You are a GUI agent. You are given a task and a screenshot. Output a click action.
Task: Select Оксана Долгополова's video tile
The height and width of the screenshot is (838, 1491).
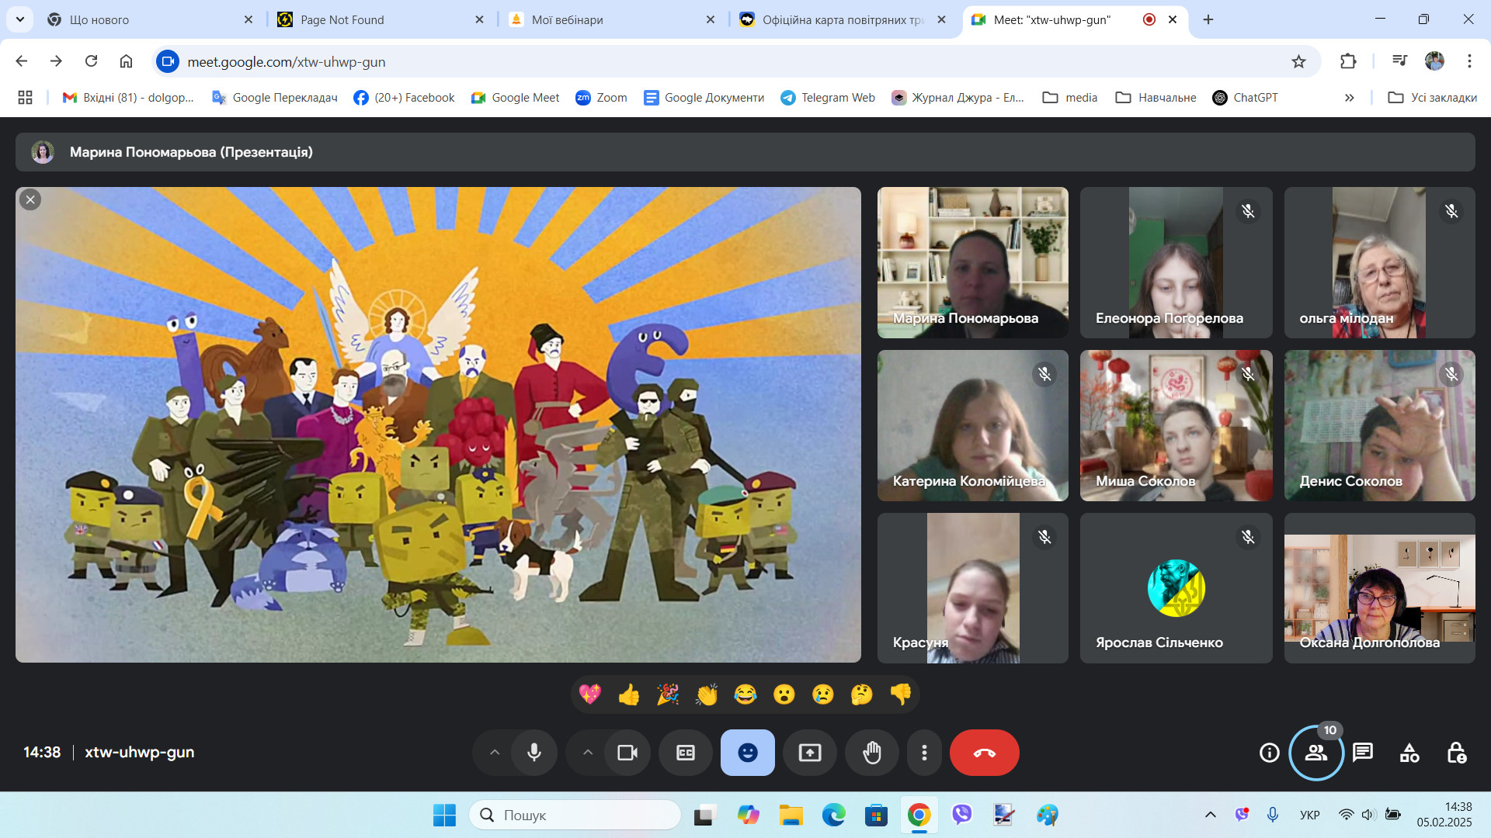tap(1380, 588)
